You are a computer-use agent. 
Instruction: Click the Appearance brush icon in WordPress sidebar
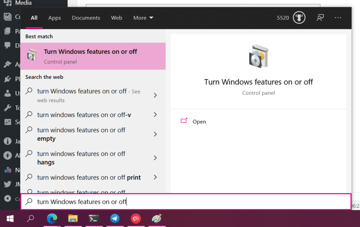coord(8,64)
